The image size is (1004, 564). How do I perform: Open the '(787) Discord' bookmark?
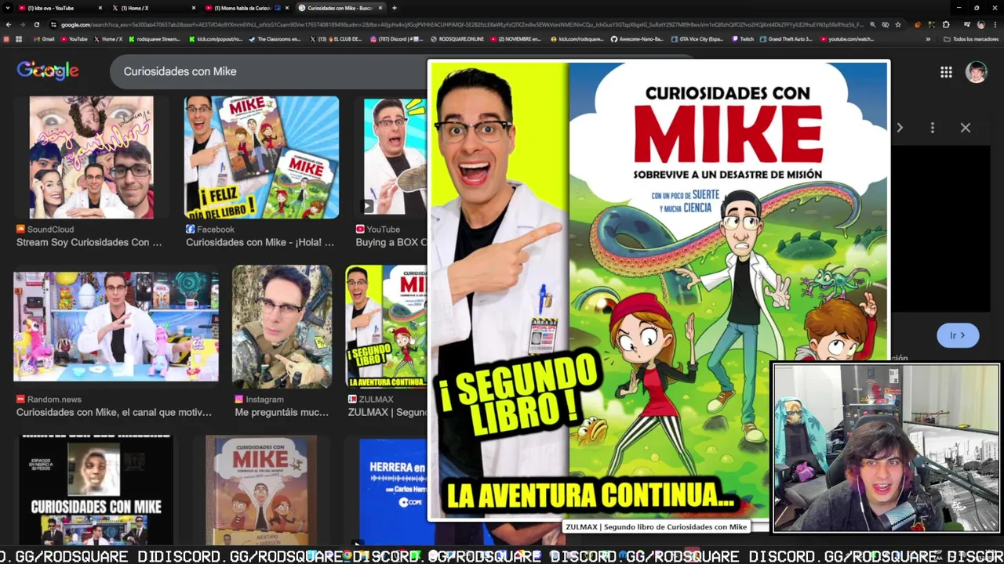[397, 39]
